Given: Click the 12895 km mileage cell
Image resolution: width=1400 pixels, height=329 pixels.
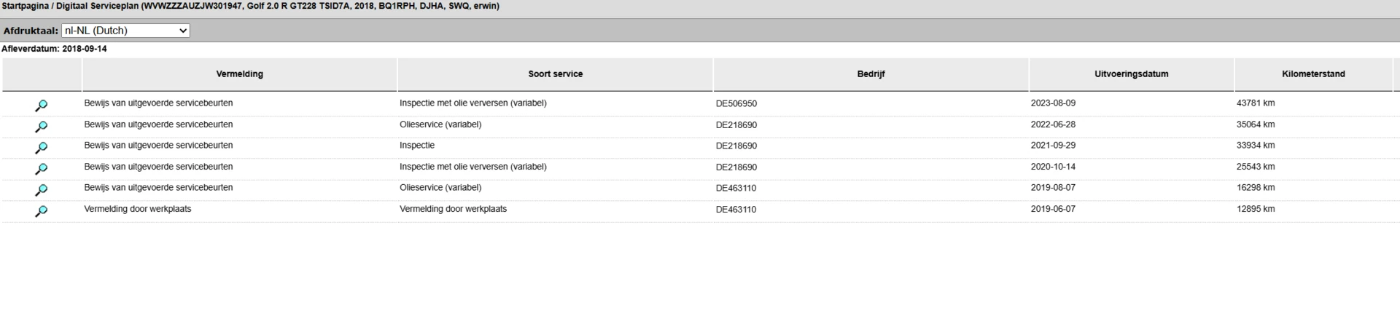Looking at the screenshot, I should pos(1256,209).
